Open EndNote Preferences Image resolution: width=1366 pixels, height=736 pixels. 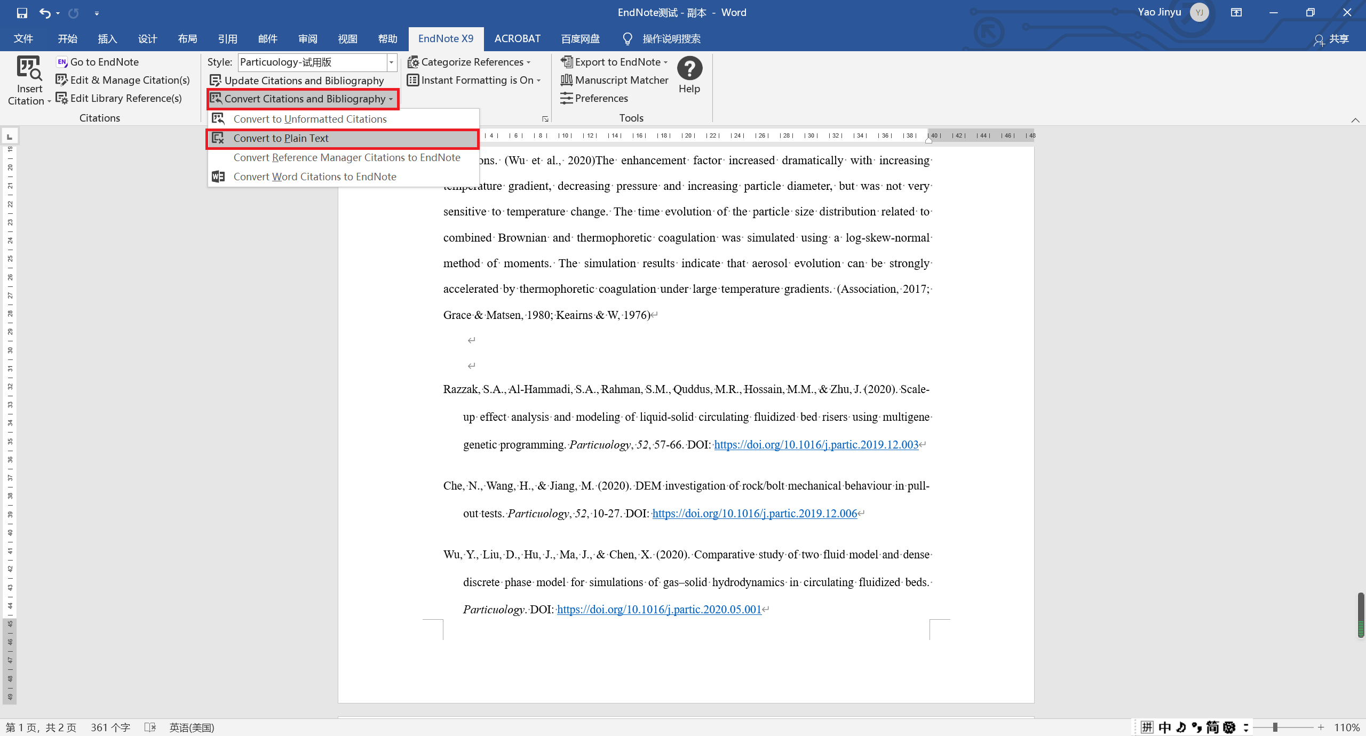[594, 98]
